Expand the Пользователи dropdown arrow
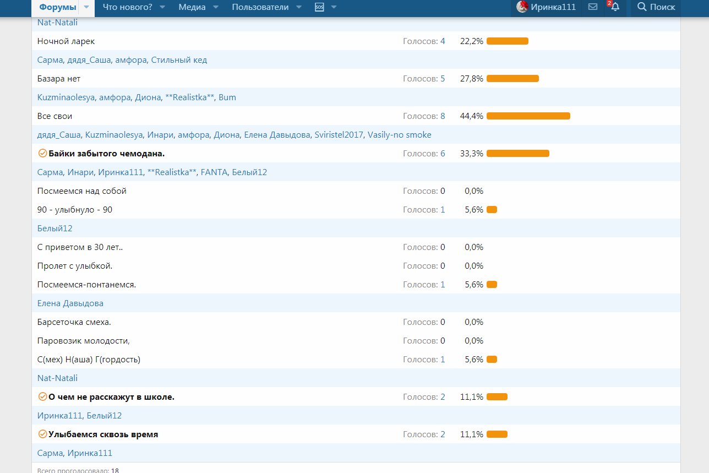This screenshot has height=473, width=709. 299,7
